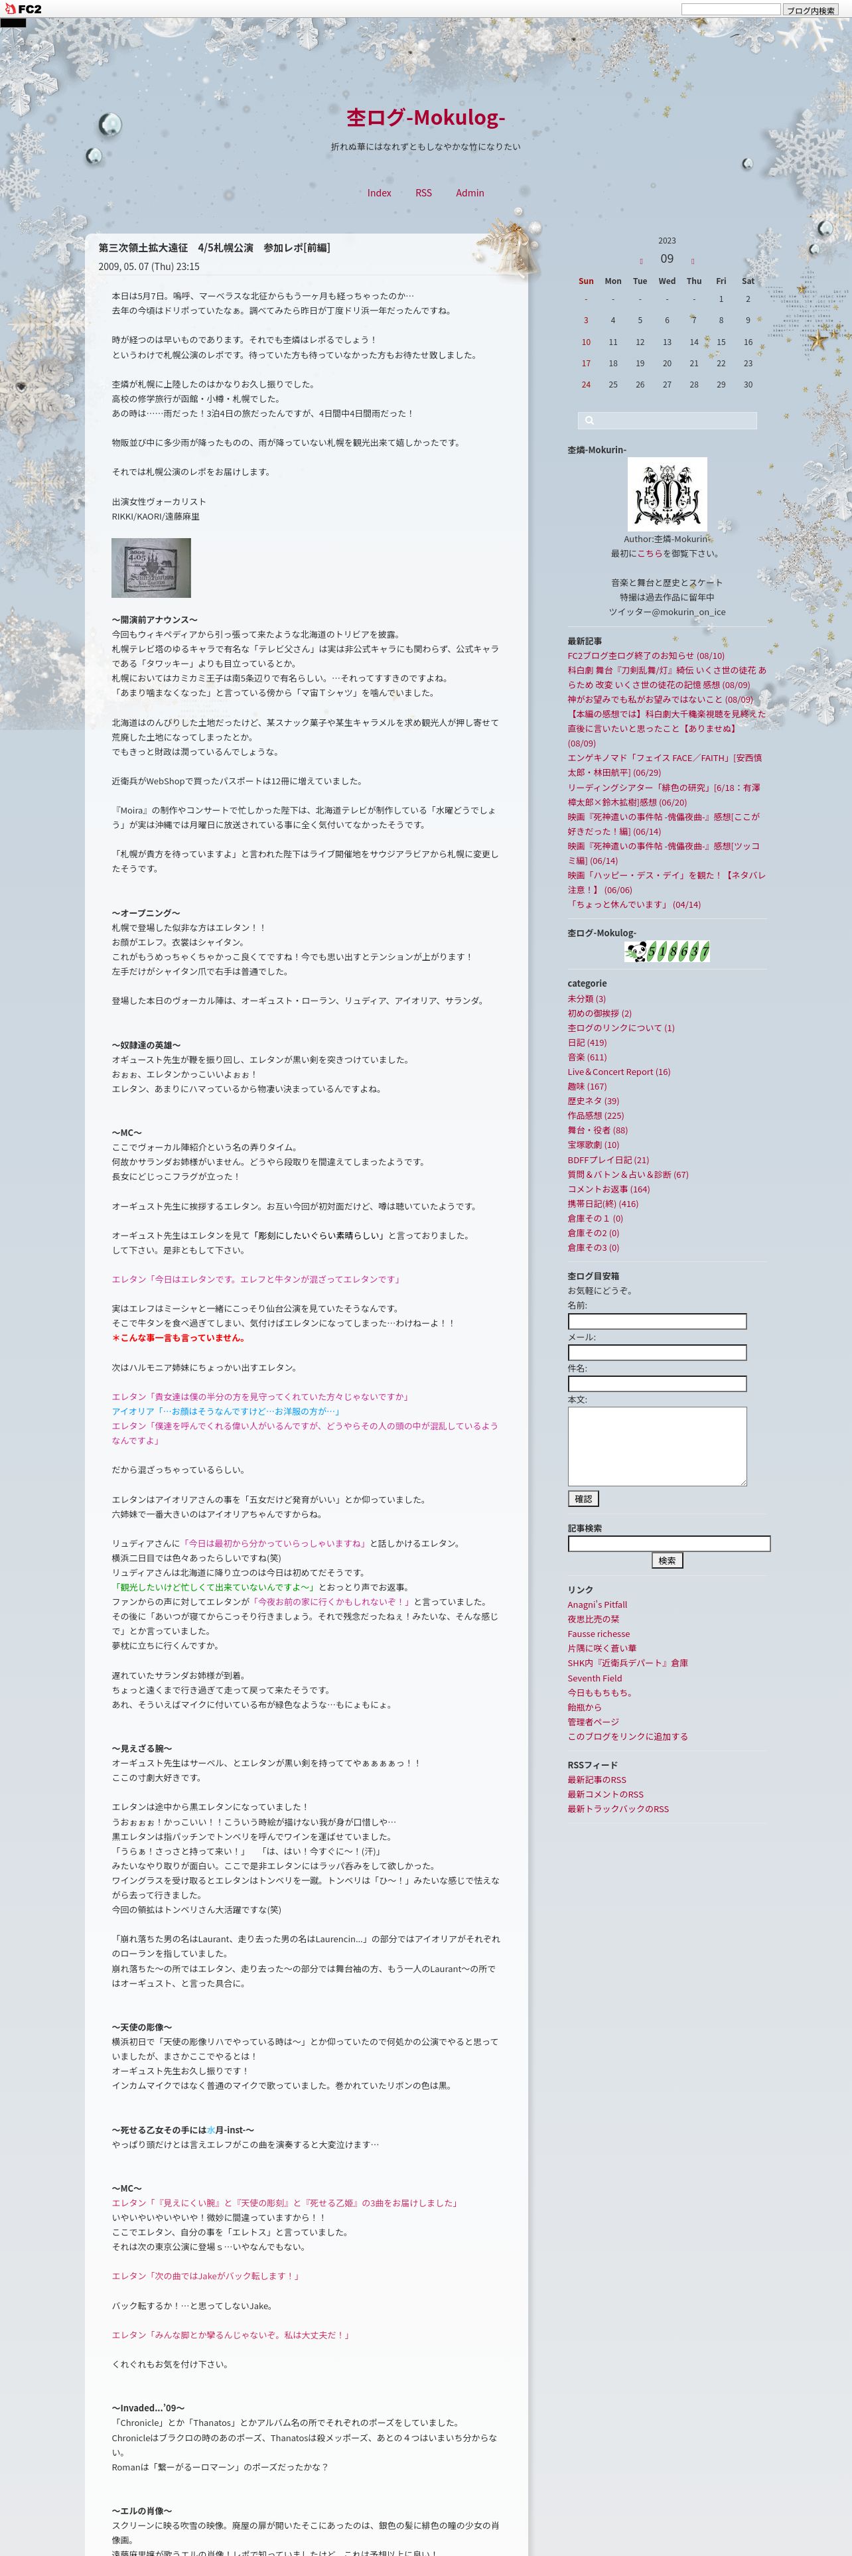Go to previous month in calendar
Viewport: 852px width, 2556px height.
641,262
